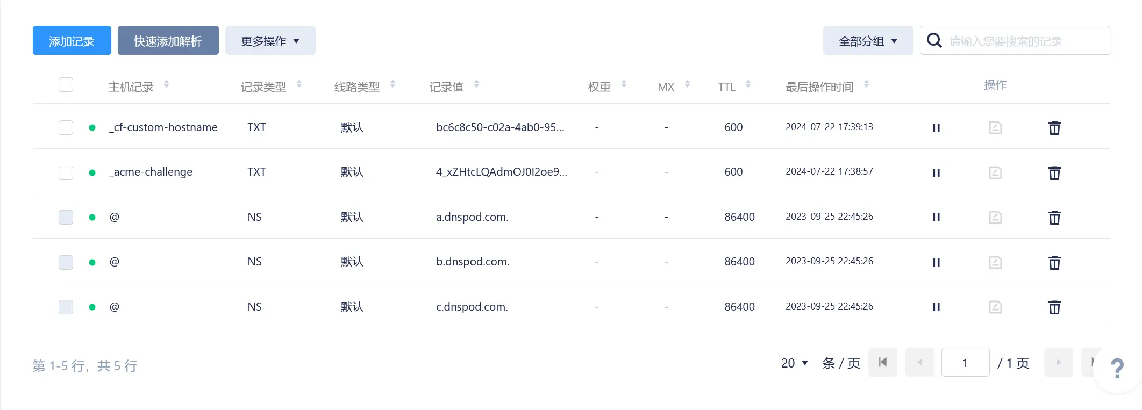Viewport: 1142px width, 410px height.
Task: Edit the b.dnspod.com. NS record
Action: [x=995, y=262]
